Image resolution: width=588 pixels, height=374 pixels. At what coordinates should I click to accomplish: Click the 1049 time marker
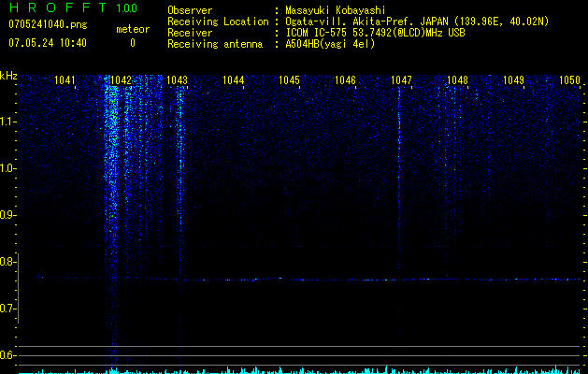click(513, 79)
